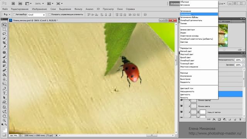247x139 pixels.
Task: Select the Dodge tool
Action: [4, 83]
